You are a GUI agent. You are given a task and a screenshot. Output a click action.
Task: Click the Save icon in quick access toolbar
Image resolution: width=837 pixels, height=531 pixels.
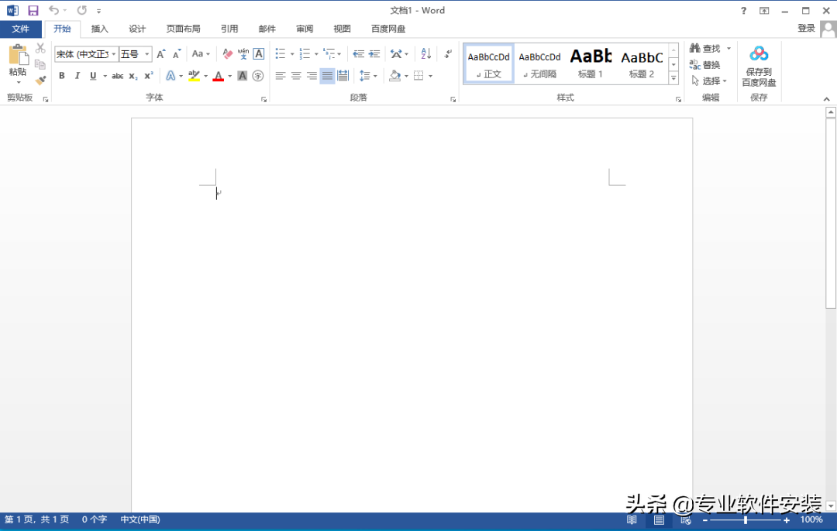[x=33, y=10]
